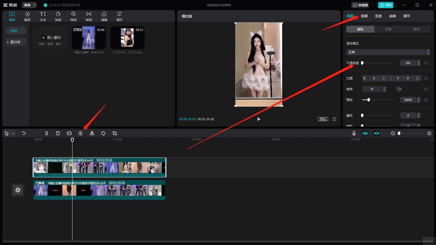Expand the 混合模式 blend mode dropdown

tap(388, 52)
